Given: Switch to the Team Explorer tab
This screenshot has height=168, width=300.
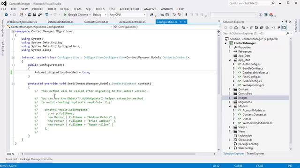Looking at the screenshot, I should (255, 154).
